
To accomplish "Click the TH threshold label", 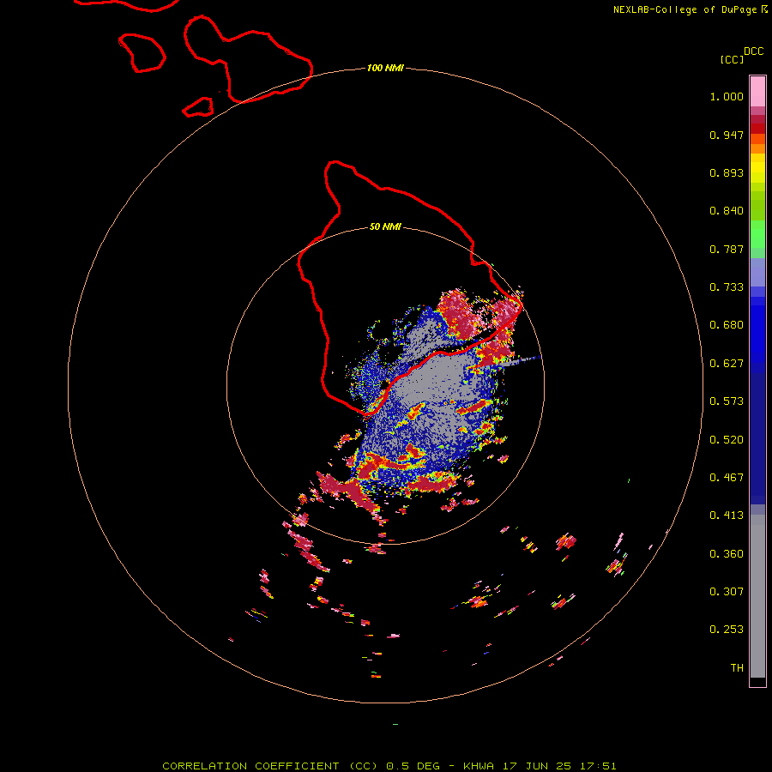I will pos(737,668).
